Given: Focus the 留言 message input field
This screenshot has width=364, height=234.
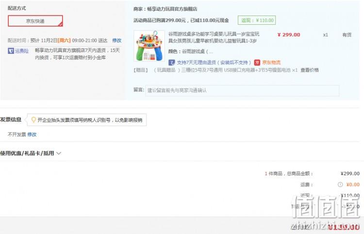Looking at the screenshot, I should click(242, 90).
